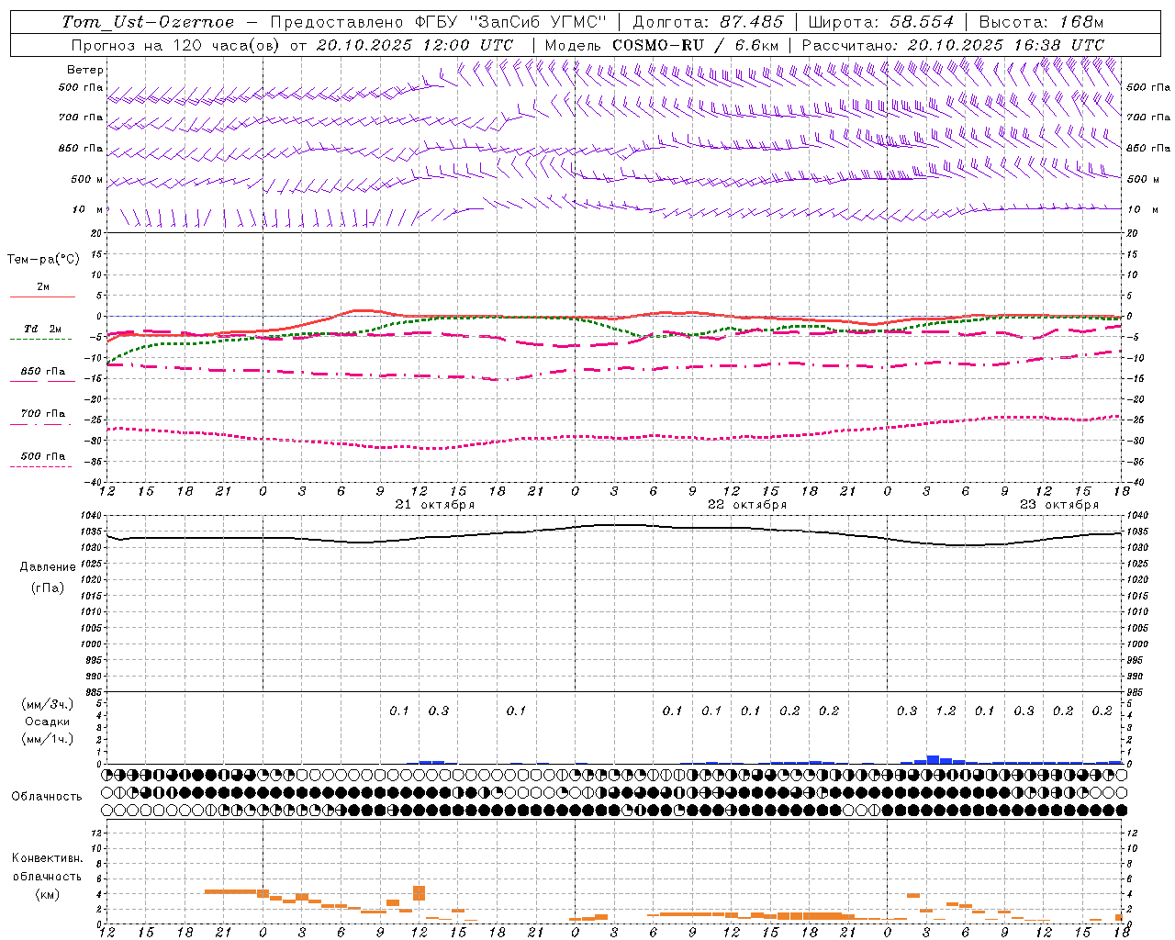The width and height of the screenshot is (1175, 940).
Task: Click the model name COSMO-RU / 6.6км
Action: (696, 45)
